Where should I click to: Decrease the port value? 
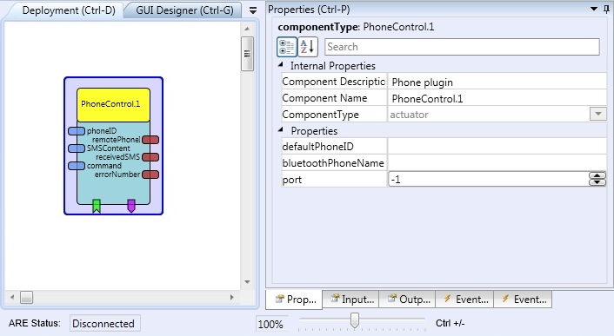coord(597,182)
